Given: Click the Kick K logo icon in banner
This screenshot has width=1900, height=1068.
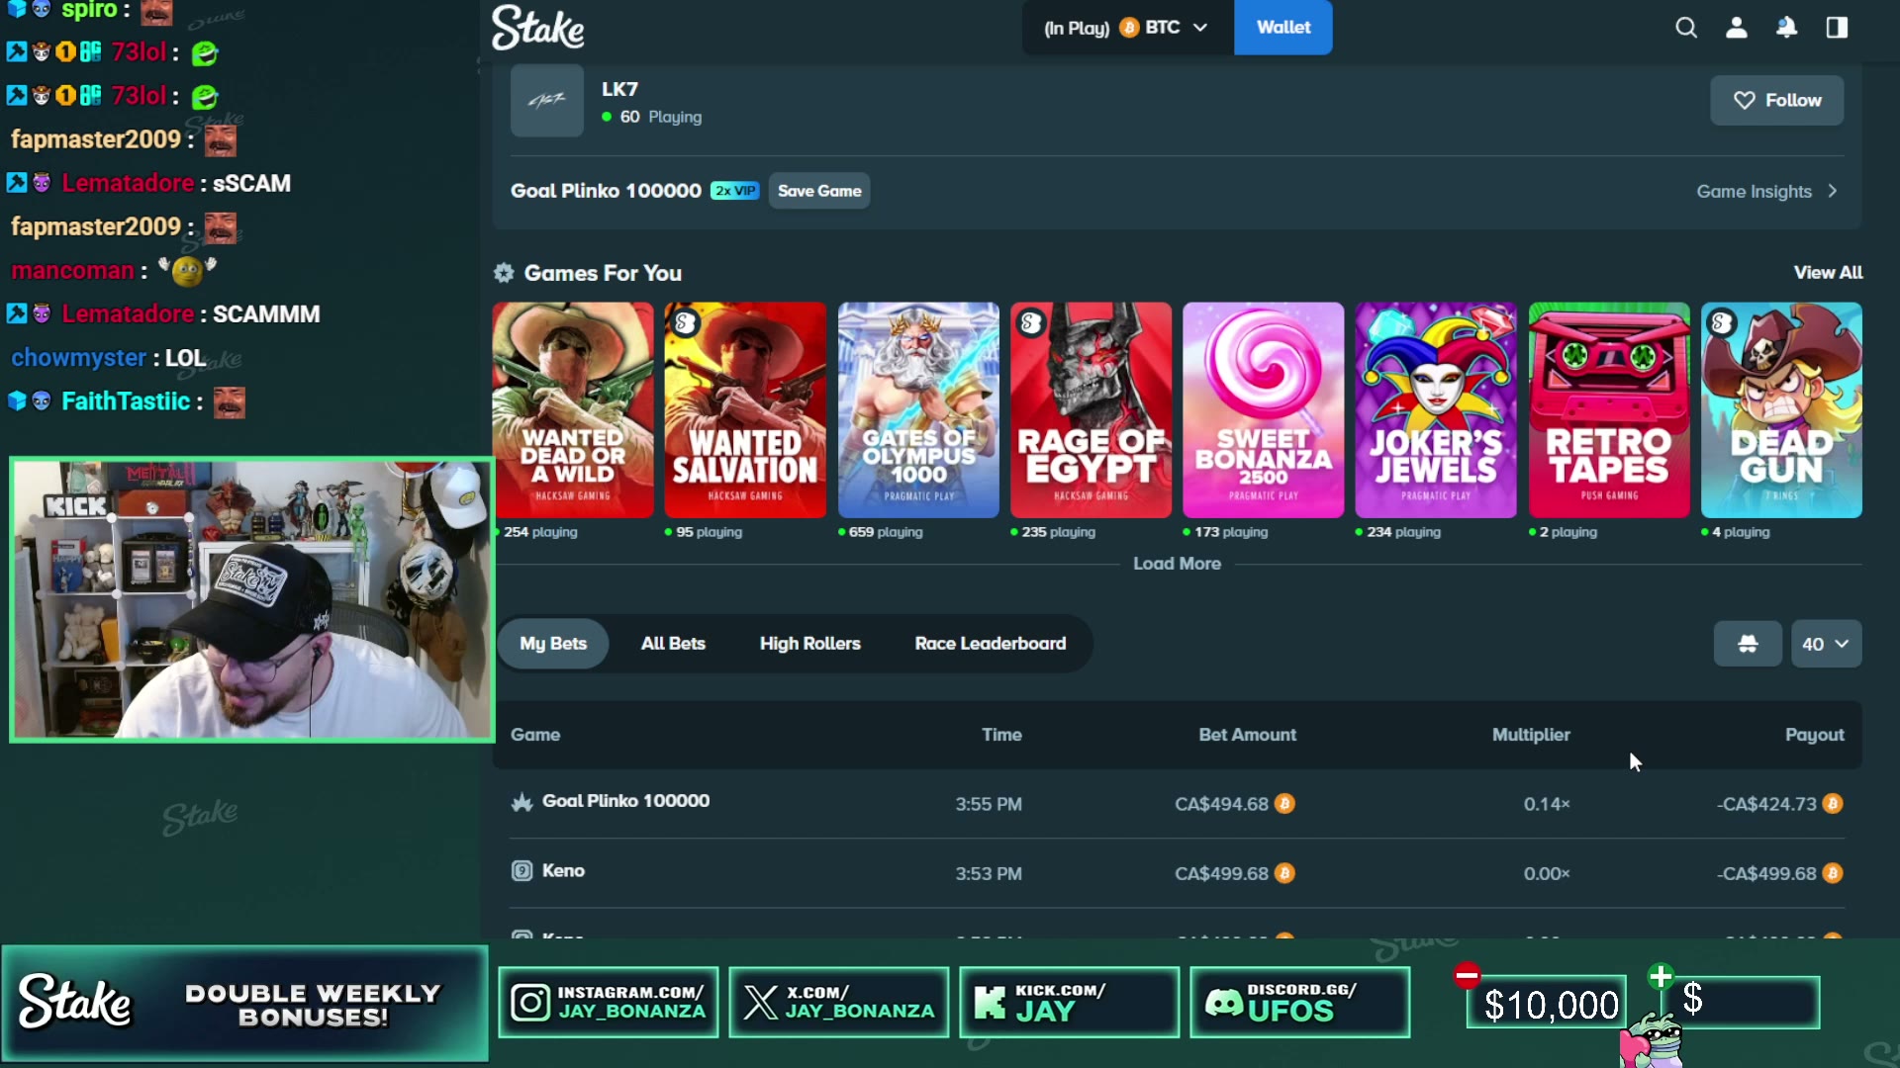Looking at the screenshot, I should pos(990,1003).
